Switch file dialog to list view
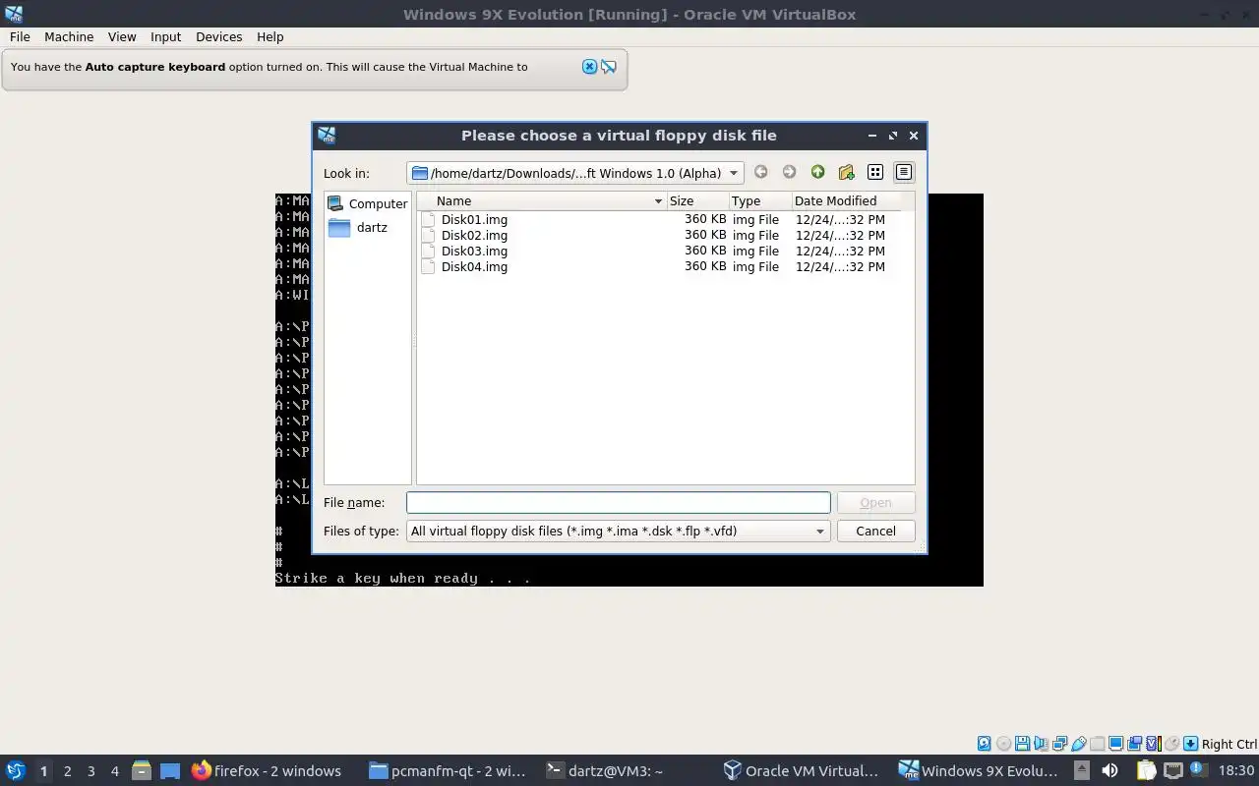The width and height of the screenshot is (1259, 786). pyautogui.click(x=874, y=172)
